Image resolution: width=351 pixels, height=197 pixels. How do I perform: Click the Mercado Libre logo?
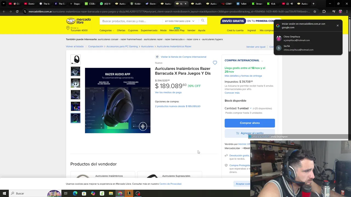(78, 21)
